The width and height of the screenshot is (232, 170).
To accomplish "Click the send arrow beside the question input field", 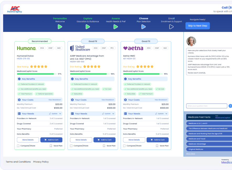I will click(230, 106).
